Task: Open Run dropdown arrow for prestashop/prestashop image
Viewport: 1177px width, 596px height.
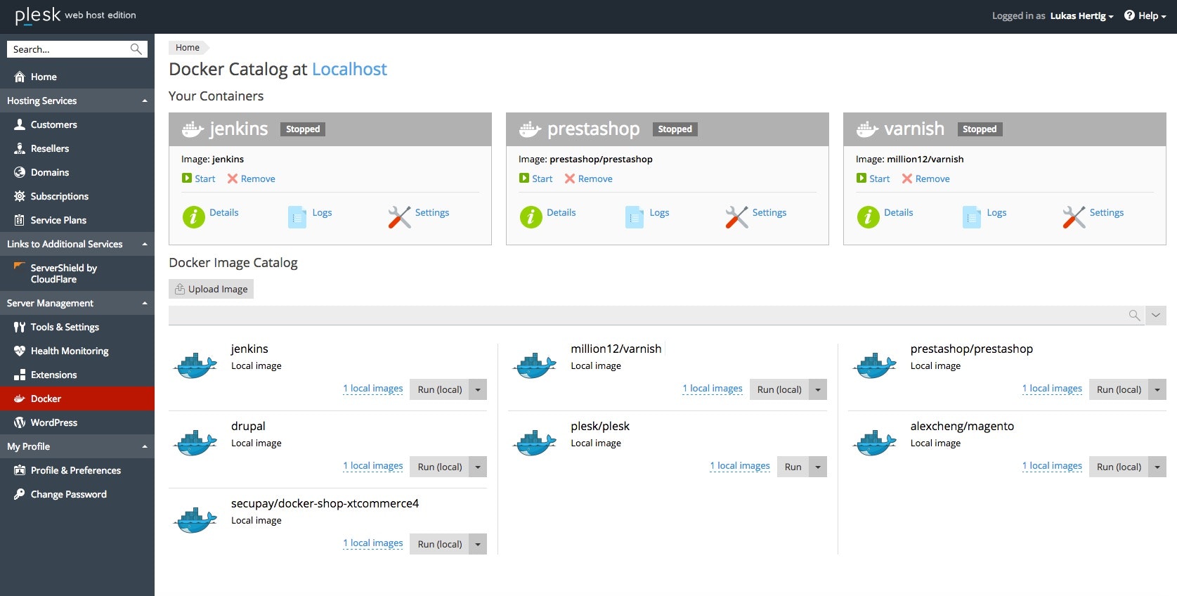Action: click(x=1157, y=389)
